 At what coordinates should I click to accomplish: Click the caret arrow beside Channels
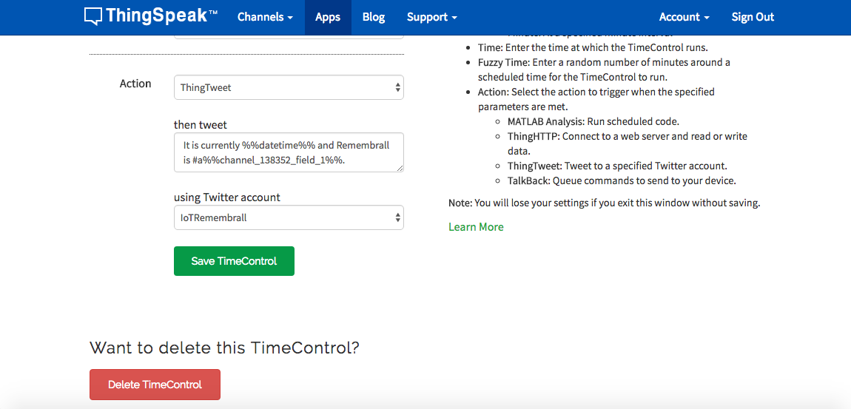pos(290,18)
